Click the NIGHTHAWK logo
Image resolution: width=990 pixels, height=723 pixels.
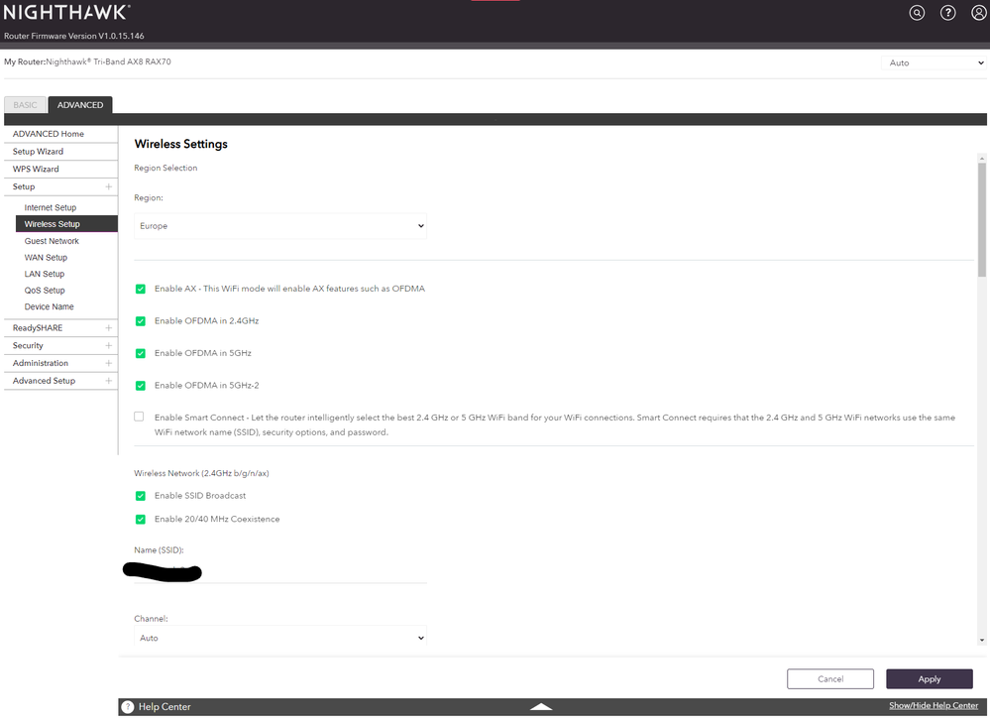click(x=67, y=12)
